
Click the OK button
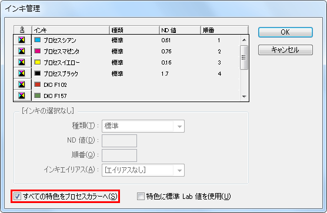[285, 32]
